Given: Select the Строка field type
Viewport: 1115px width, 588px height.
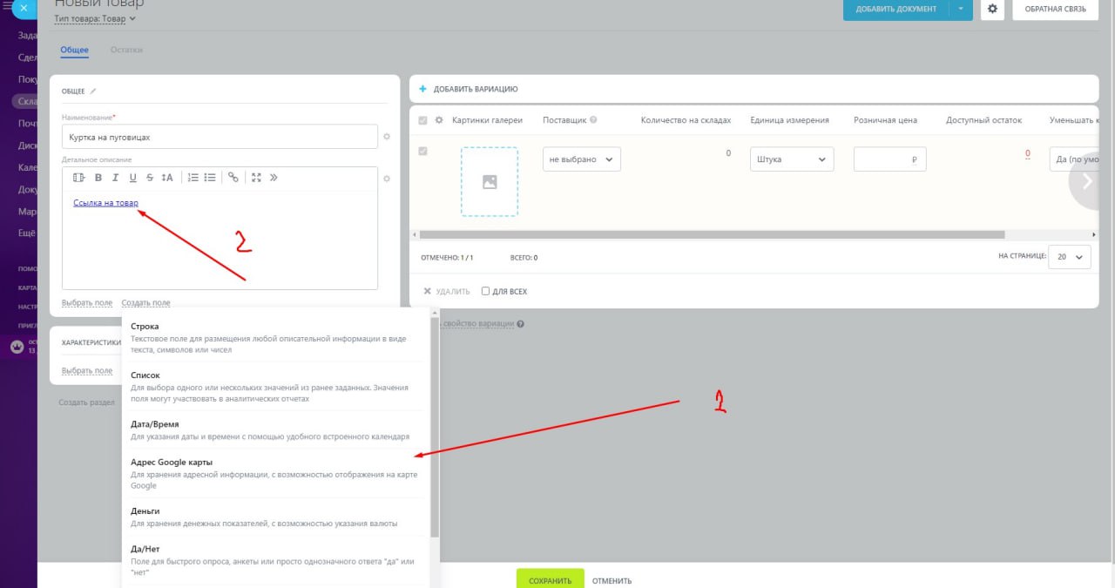Looking at the screenshot, I should 275,337.
